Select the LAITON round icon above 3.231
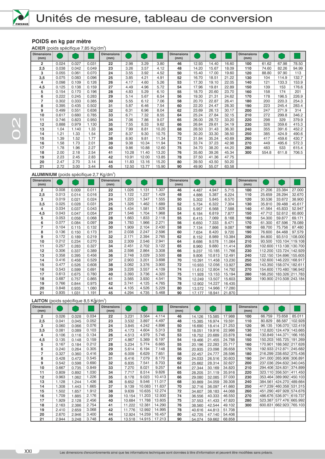Screen dimensions: 325x459 coord(129,309)
